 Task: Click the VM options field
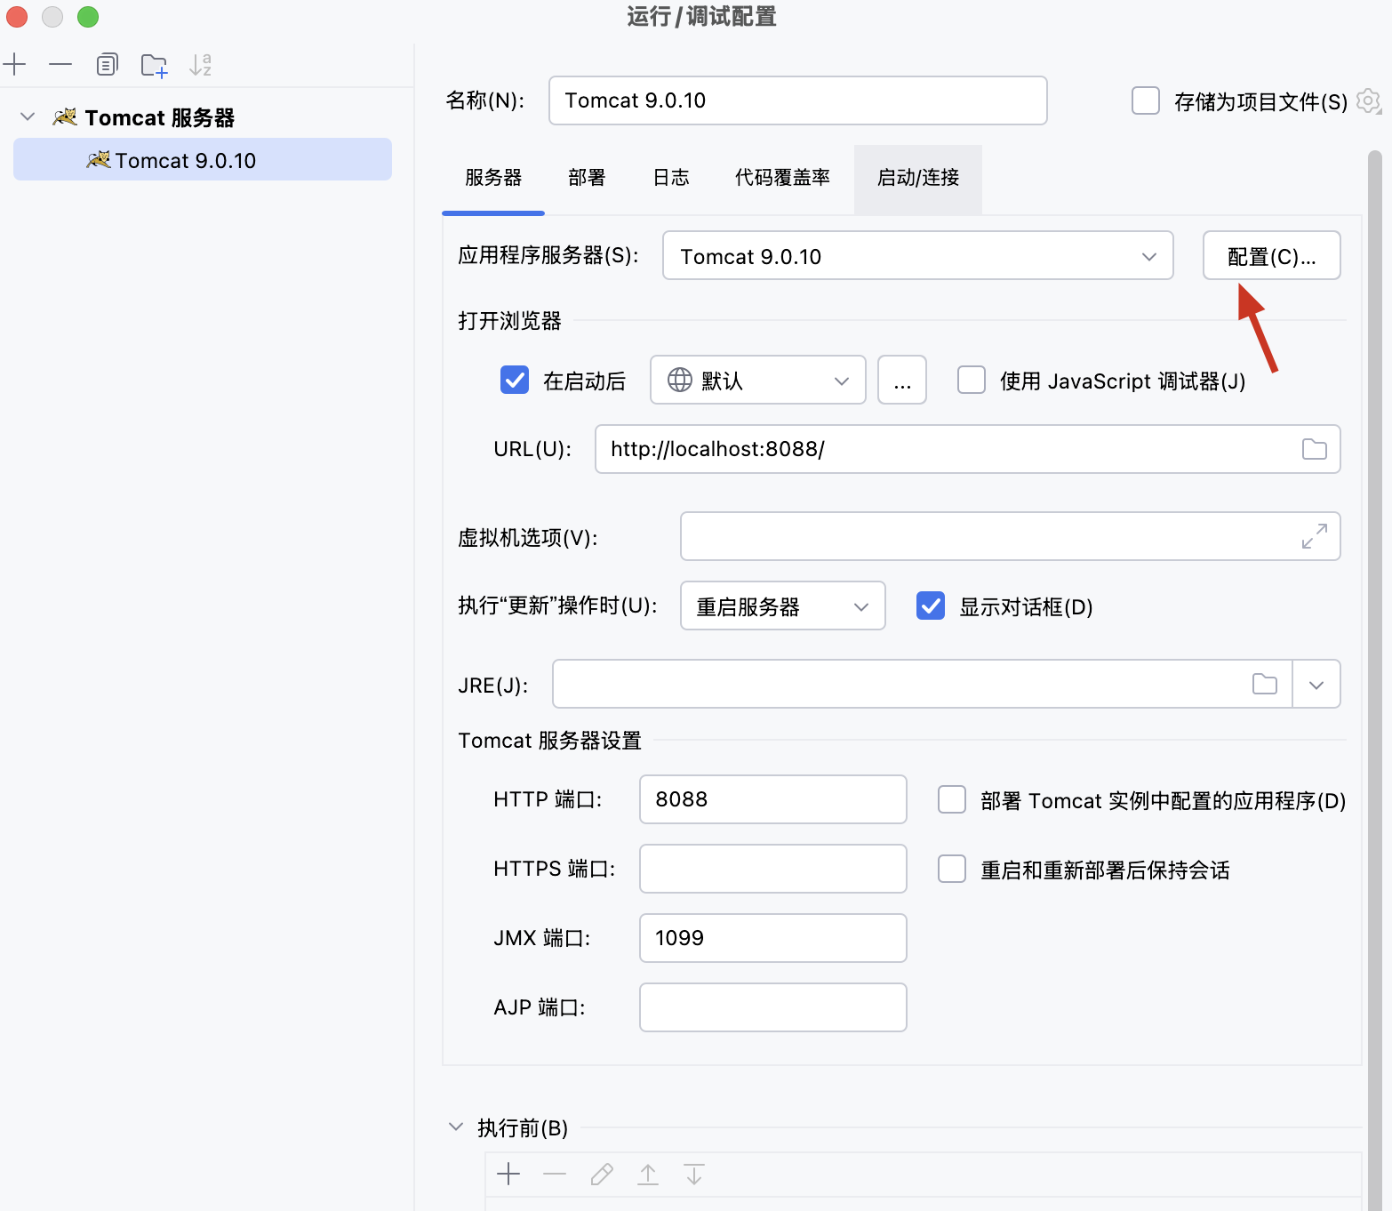pyautogui.click(x=1011, y=536)
